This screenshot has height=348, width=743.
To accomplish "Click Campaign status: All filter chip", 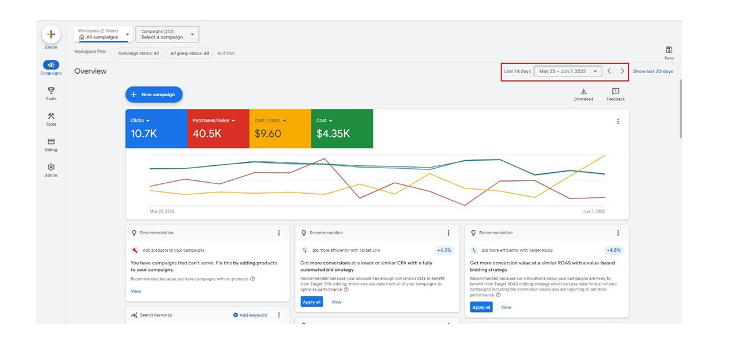I will [x=138, y=53].
